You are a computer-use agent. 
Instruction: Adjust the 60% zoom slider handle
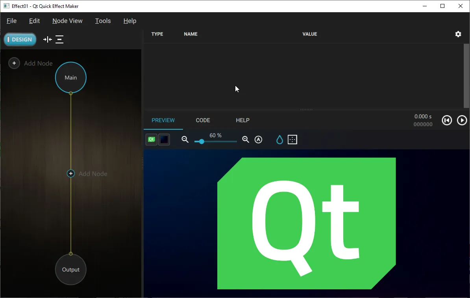pyautogui.click(x=201, y=141)
